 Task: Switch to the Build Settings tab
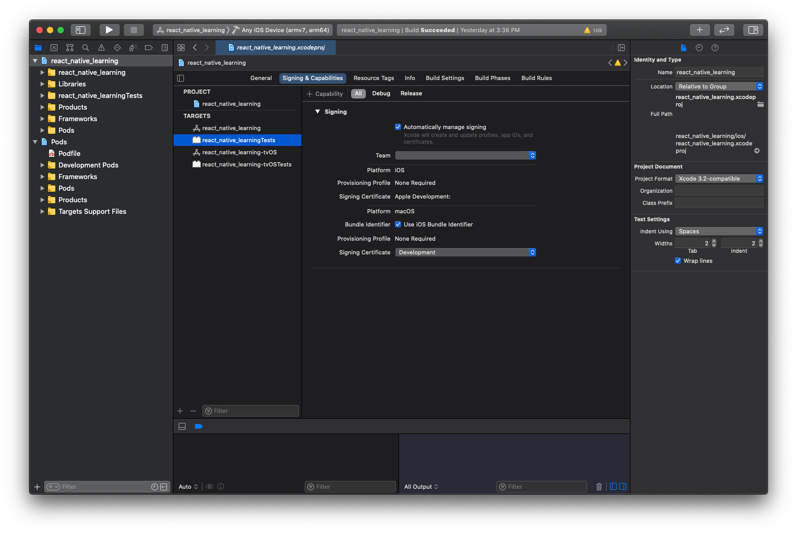(x=445, y=78)
